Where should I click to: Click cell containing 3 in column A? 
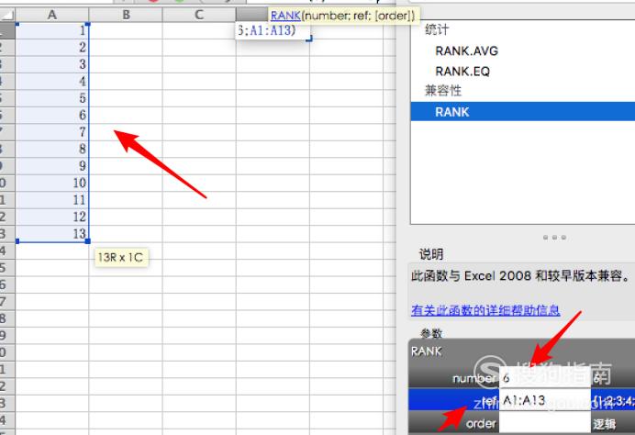click(x=51, y=64)
